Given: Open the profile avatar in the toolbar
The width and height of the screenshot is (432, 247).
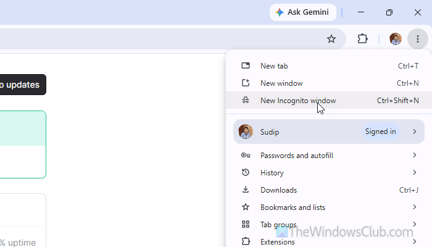Looking at the screenshot, I should (396, 39).
